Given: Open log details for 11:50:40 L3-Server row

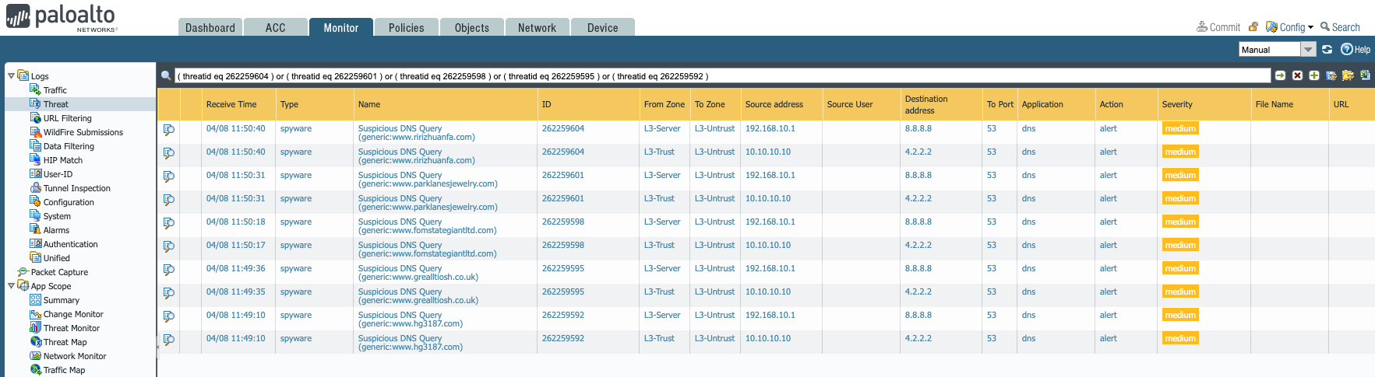Looking at the screenshot, I should tap(168, 130).
